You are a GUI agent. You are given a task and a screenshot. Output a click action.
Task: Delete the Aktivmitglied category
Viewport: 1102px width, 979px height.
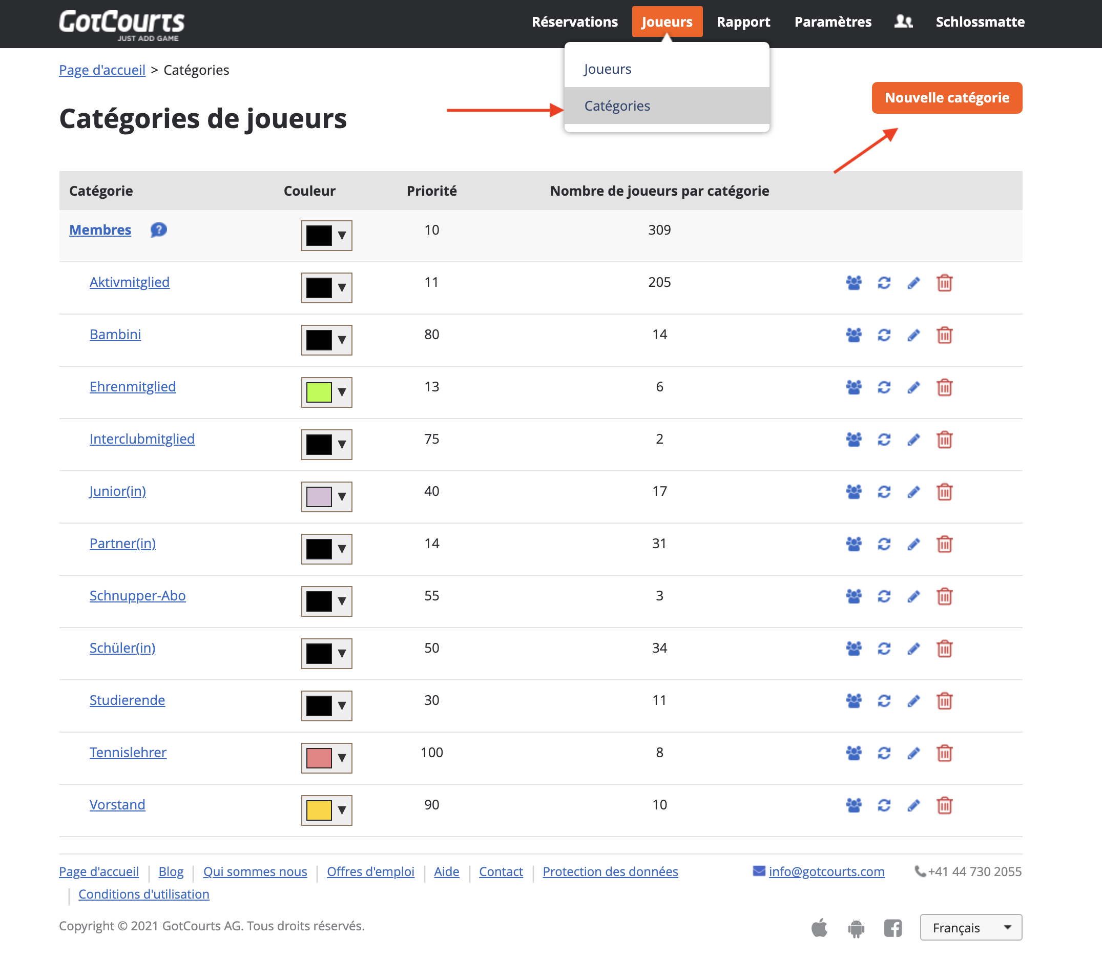pyautogui.click(x=944, y=282)
